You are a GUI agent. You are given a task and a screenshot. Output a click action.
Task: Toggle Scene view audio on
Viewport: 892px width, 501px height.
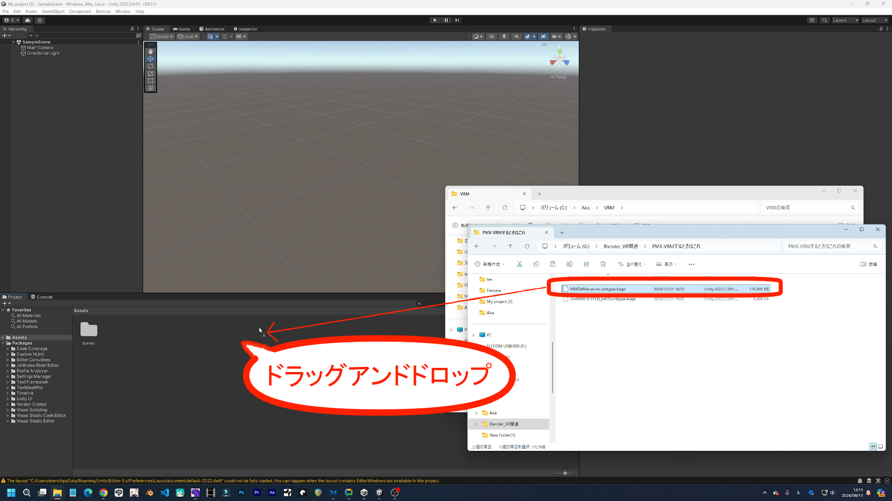tap(516, 36)
